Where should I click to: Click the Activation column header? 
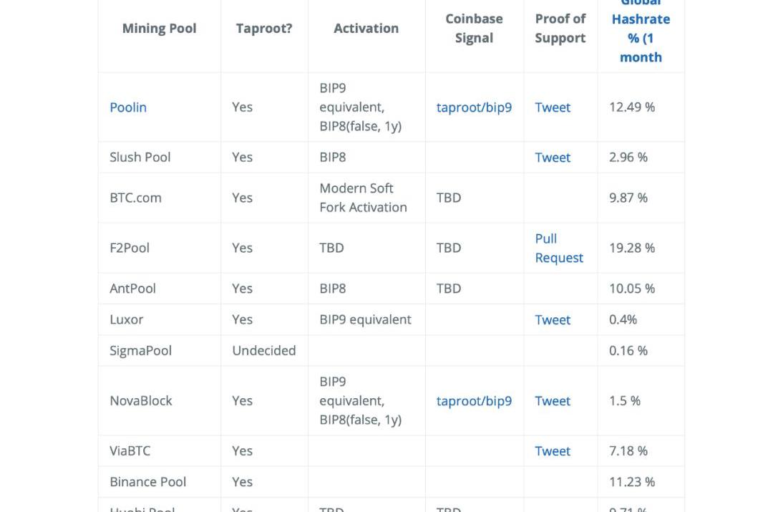[x=366, y=29]
